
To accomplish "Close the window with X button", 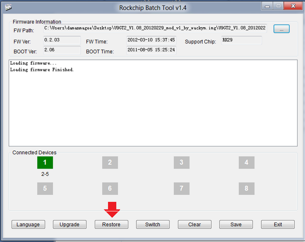I will (x=293, y=6).
